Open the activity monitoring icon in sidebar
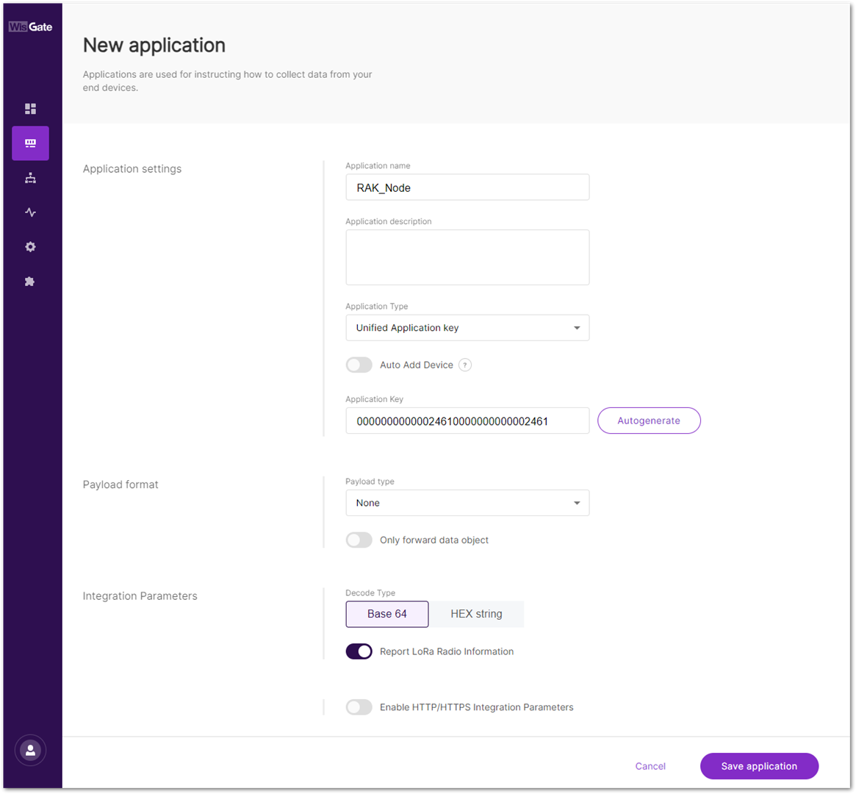 30,212
